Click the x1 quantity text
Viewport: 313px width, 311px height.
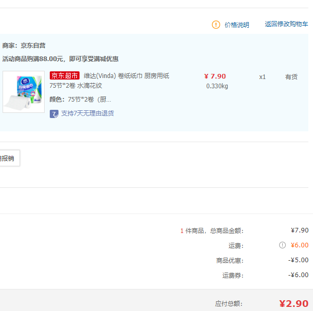262,77
